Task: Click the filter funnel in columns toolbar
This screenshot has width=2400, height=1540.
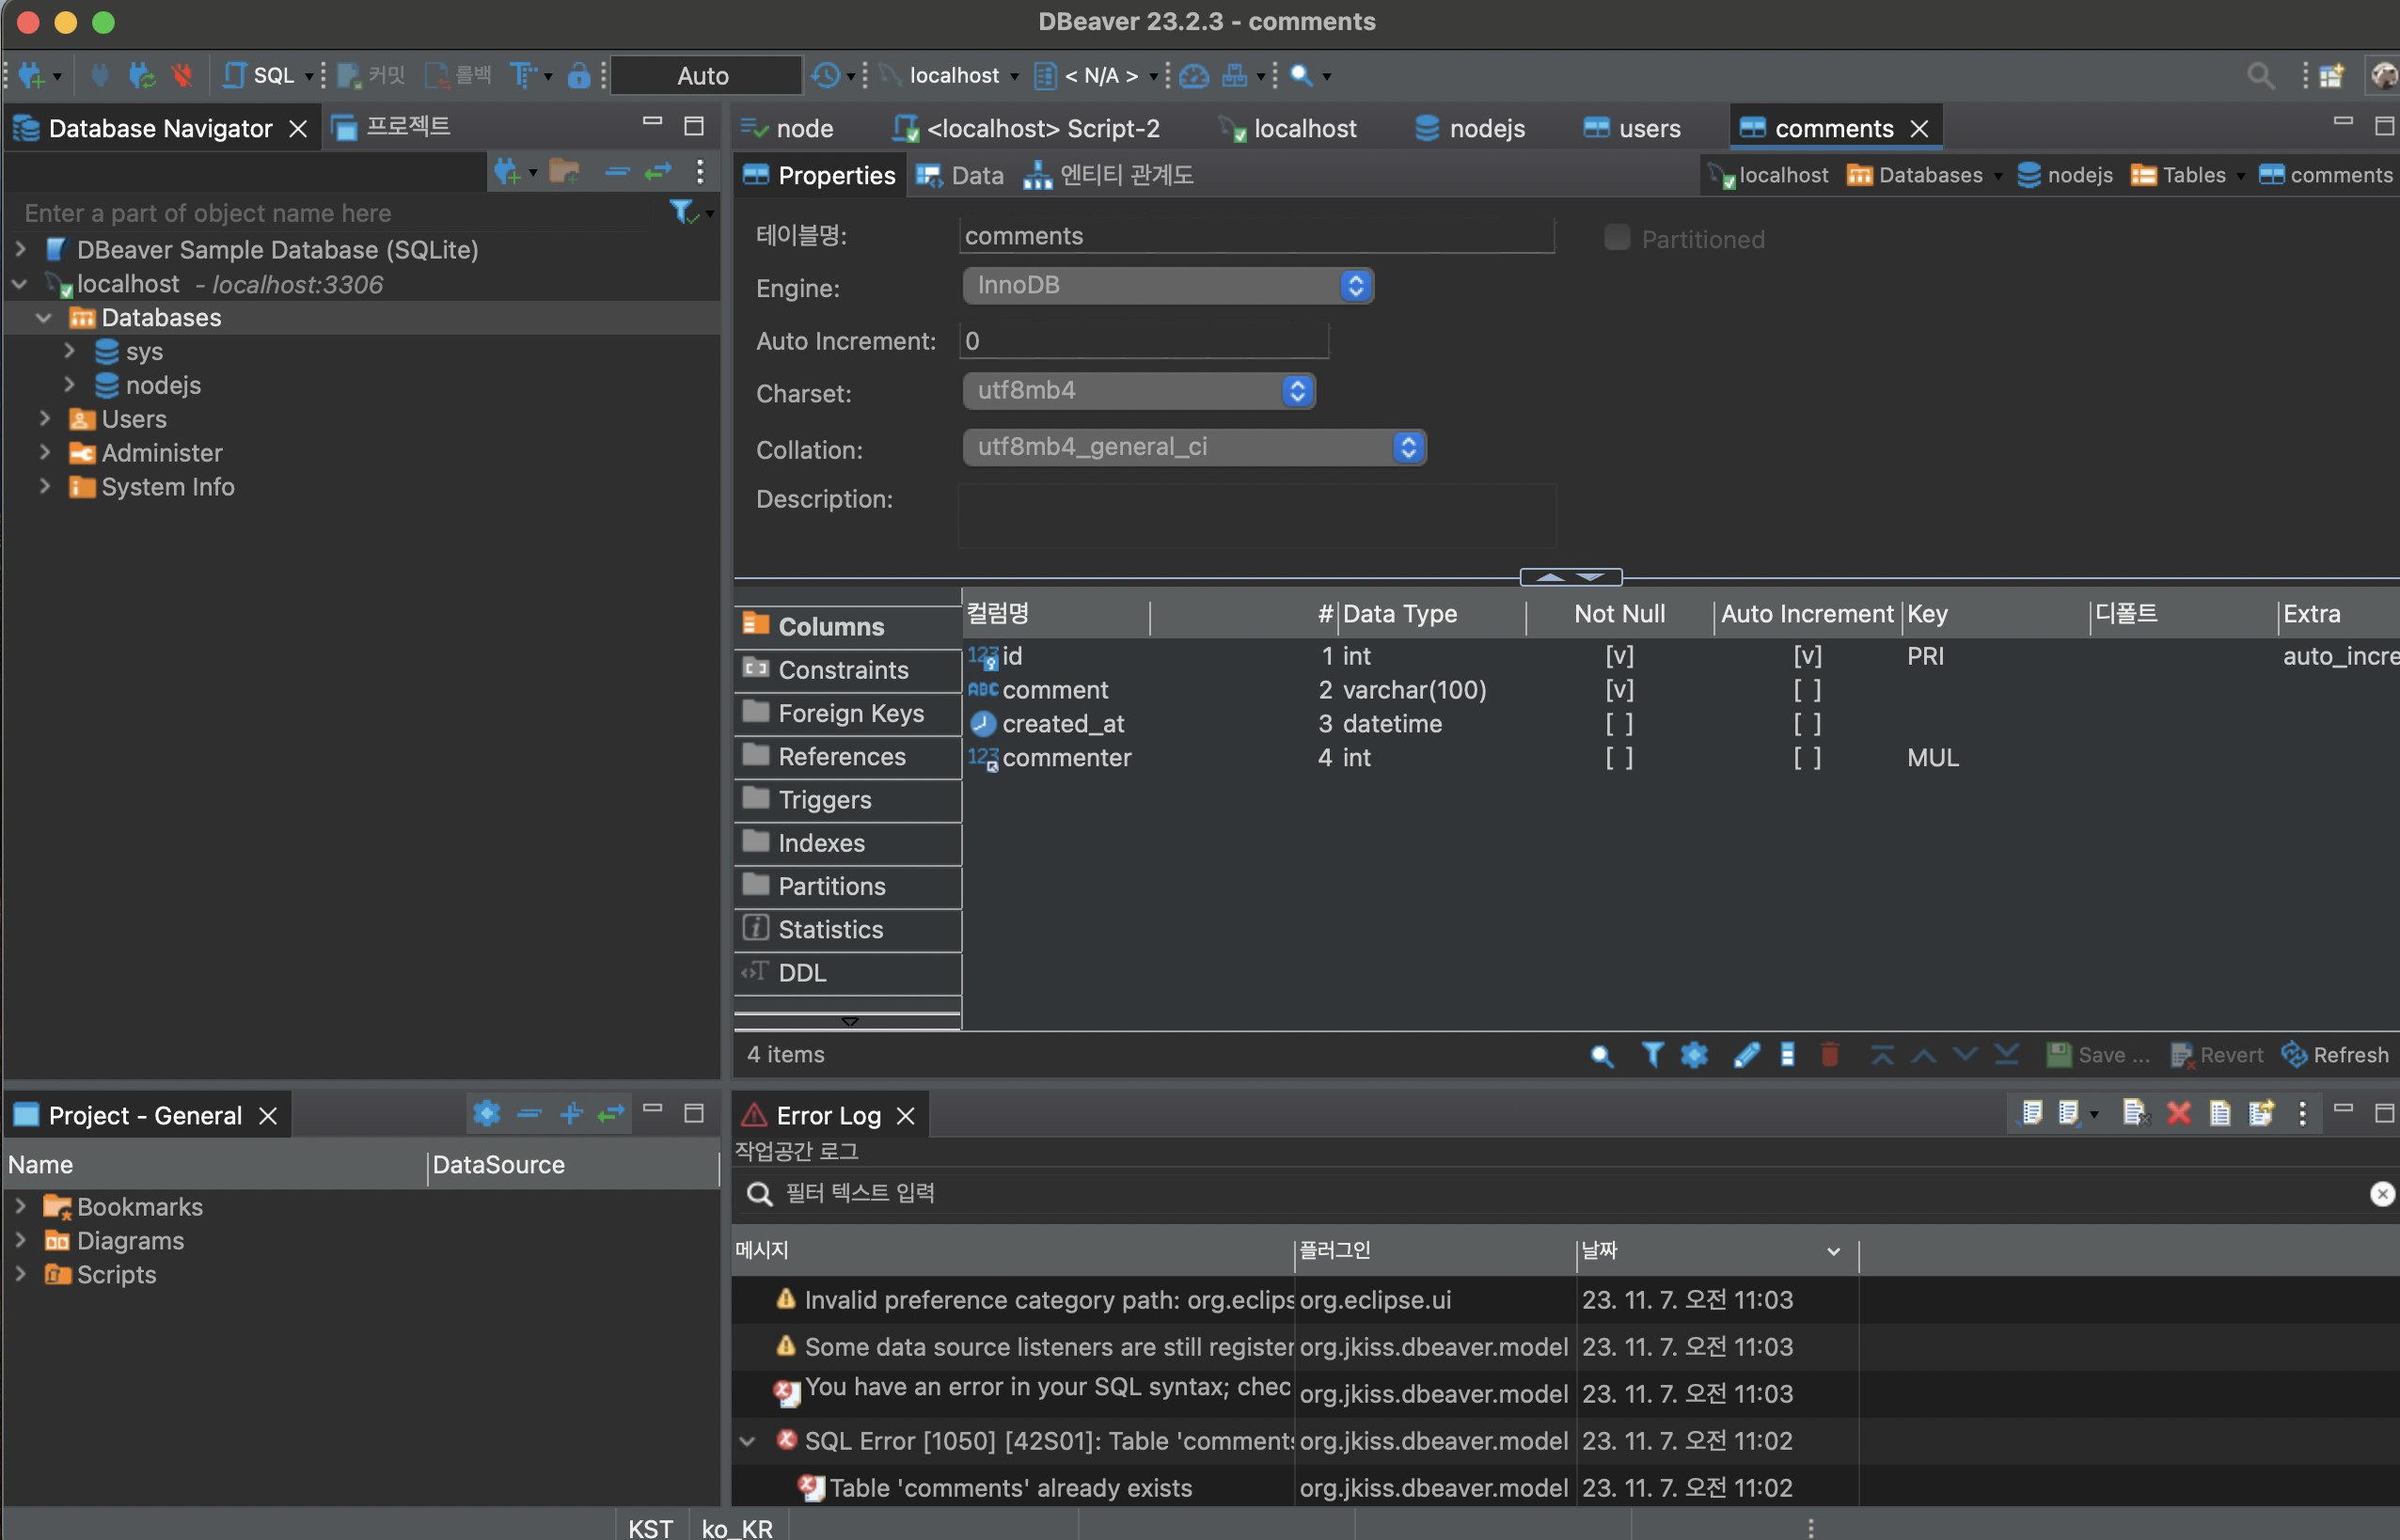Action: [1652, 1054]
